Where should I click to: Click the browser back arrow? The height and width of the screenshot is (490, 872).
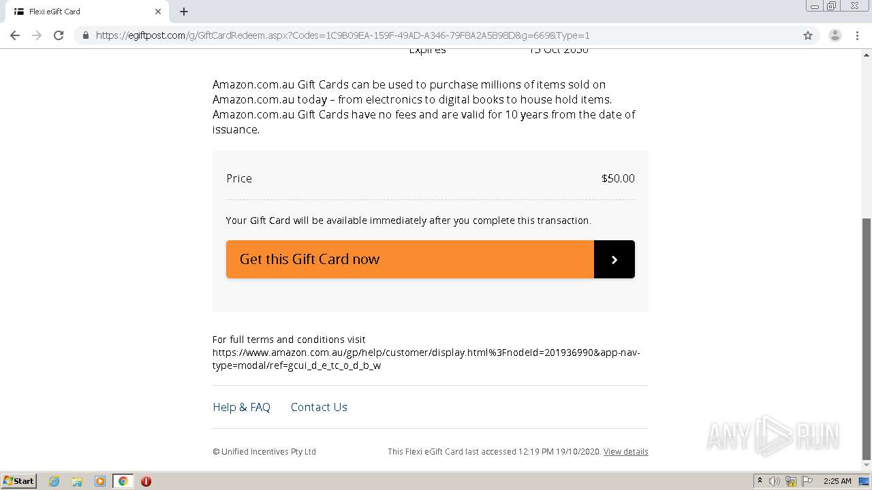[x=15, y=35]
